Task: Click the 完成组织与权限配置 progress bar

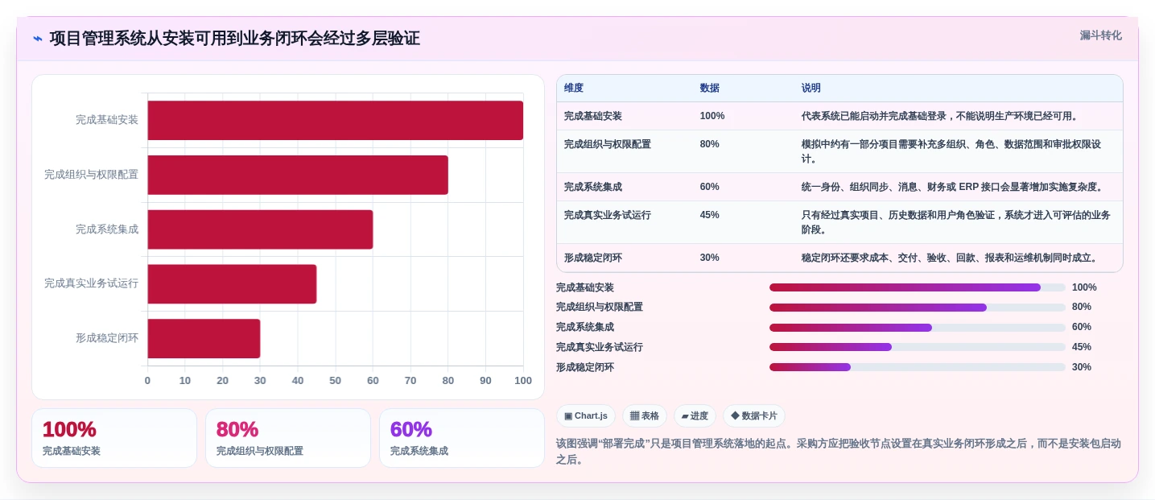Action: pyautogui.click(x=918, y=308)
